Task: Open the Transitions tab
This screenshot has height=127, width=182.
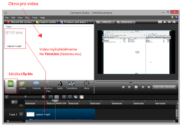Action: pos(72,86)
